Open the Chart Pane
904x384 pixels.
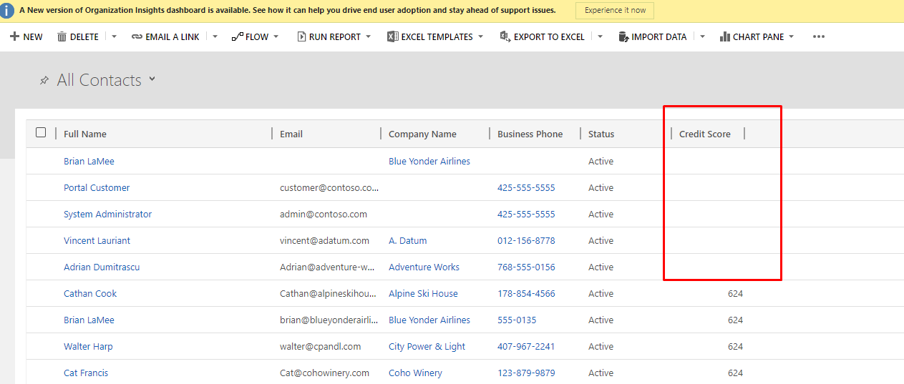[757, 36]
